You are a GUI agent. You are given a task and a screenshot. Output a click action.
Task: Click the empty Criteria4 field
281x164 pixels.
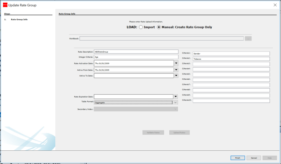click(x=231, y=69)
